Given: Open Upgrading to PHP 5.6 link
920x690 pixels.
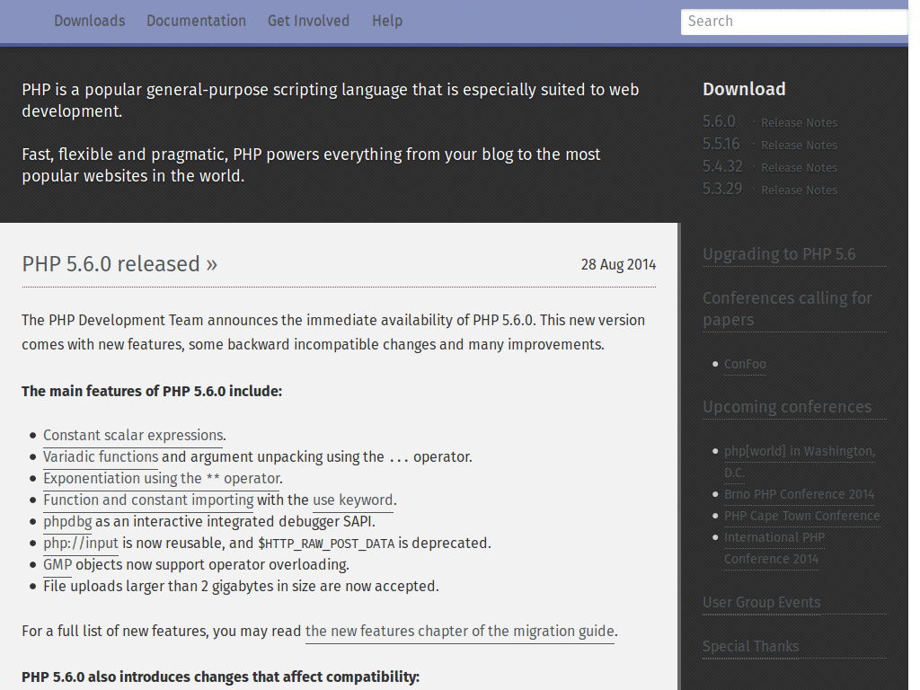Looking at the screenshot, I should coord(779,254).
